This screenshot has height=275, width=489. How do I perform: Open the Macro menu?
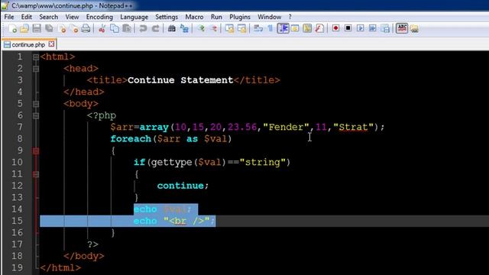(194, 17)
